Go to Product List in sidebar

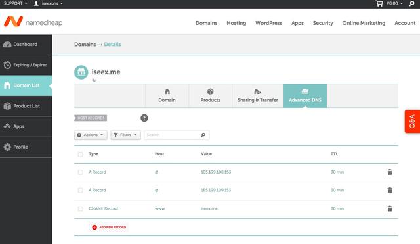point(26,106)
